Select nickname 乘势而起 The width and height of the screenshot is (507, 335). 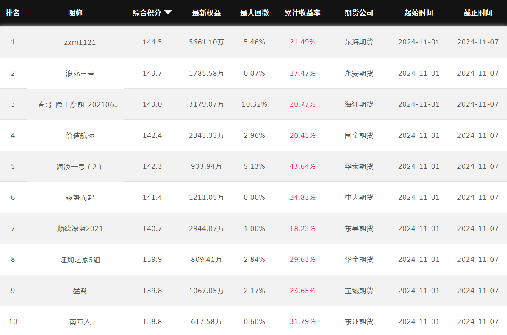tap(80, 198)
